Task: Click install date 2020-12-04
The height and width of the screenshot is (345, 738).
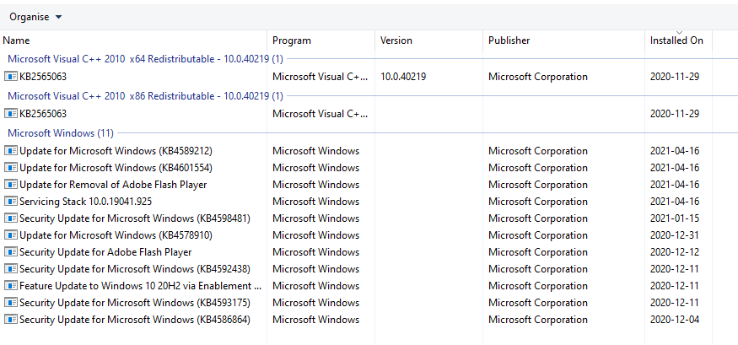Action: tap(675, 320)
